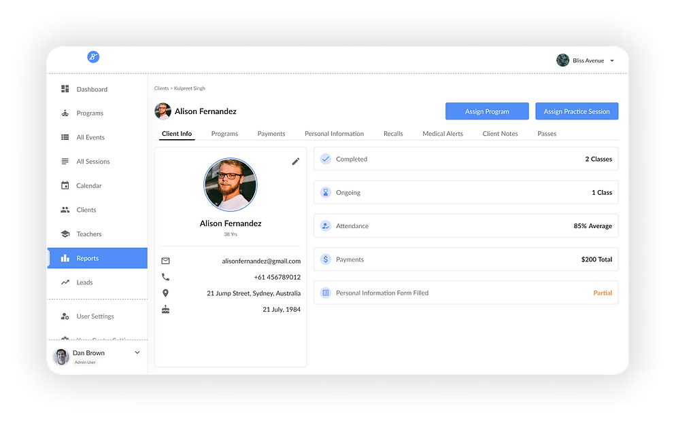Click the Assign Program button
This screenshot has height=421, width=676.
(487, 111)
